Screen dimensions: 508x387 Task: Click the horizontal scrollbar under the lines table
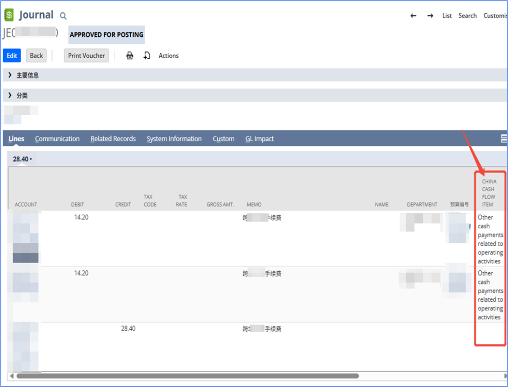[187, 376]
